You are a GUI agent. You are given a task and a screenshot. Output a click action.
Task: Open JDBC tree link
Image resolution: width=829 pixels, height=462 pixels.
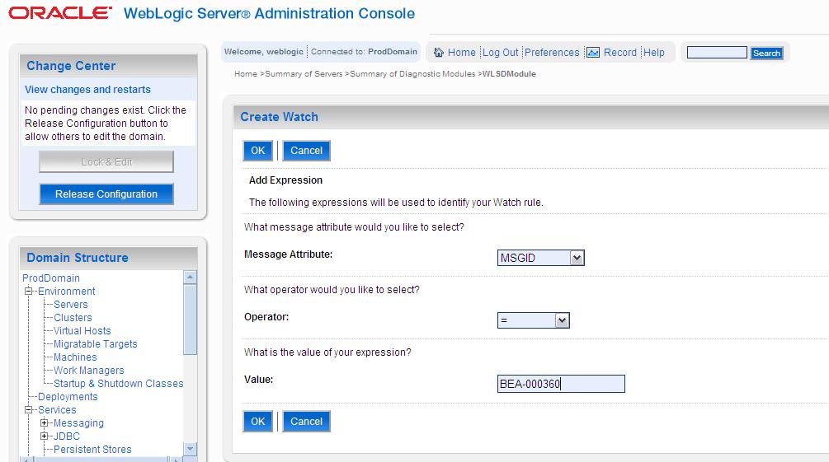coord(67,436)
